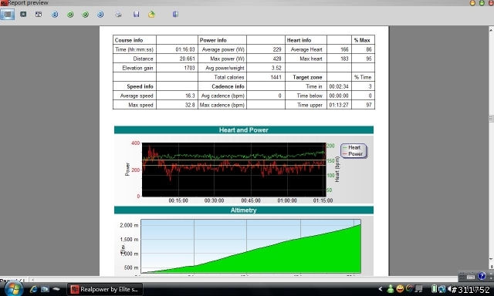
Task: Click the average power value 229
Action: (277, 49)
